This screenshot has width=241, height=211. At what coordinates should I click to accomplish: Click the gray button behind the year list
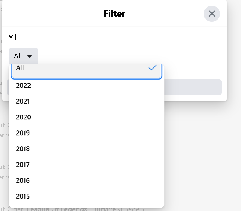[193, 87]
